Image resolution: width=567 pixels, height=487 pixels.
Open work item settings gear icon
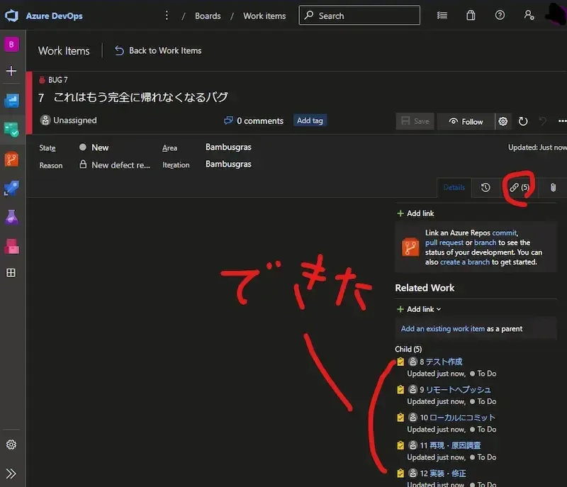[x=503, y=121]
